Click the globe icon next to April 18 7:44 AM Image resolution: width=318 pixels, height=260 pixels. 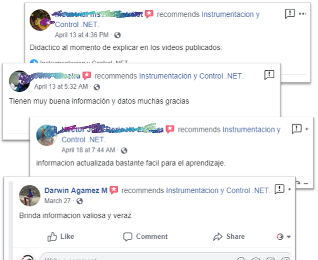tap(124, 151)
